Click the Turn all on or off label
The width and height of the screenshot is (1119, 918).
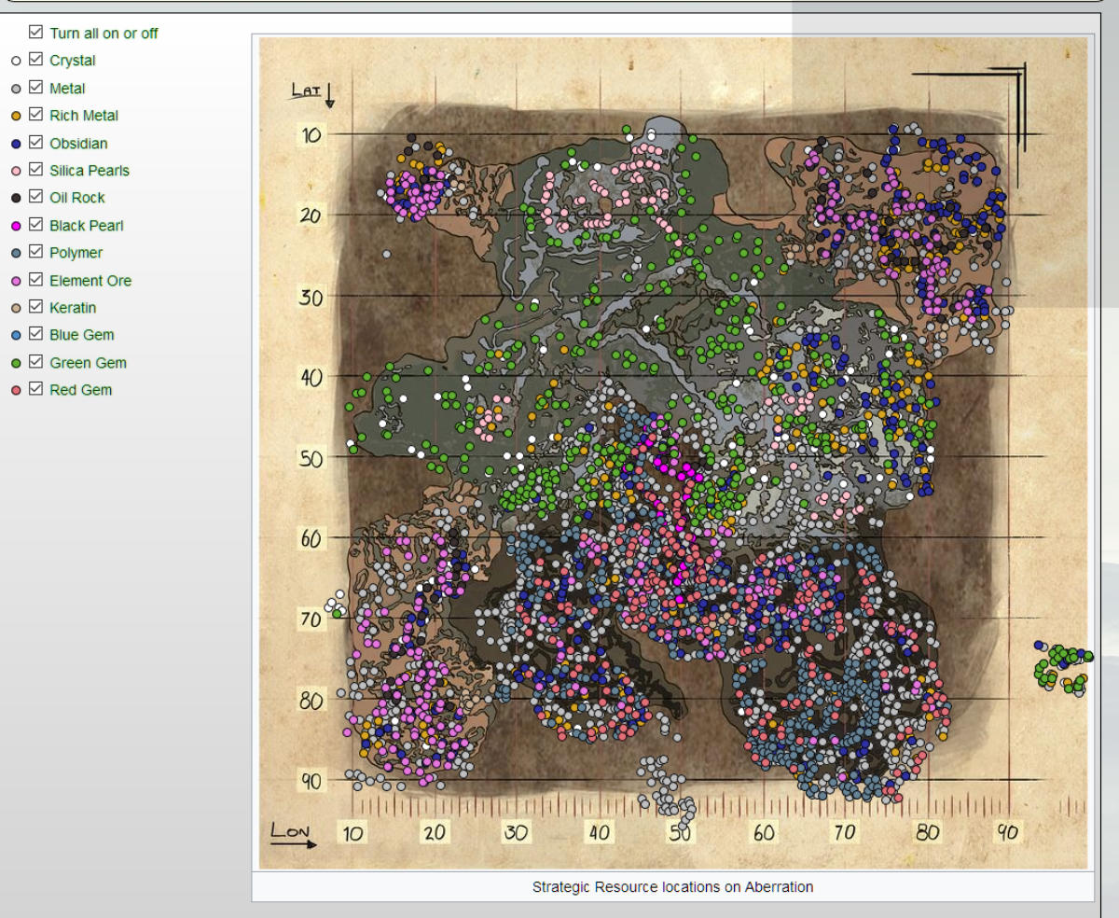[x=104, y=34]
